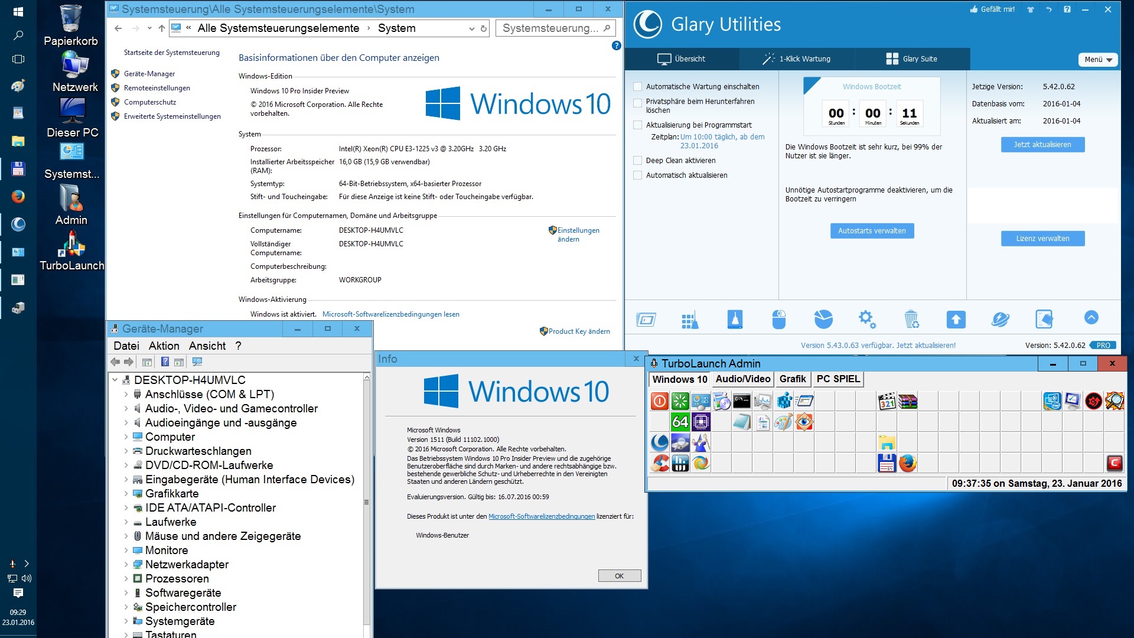Click the pie chart disk analysis icon
This screenshot has height=638, width=1134.
pos(823,320)
